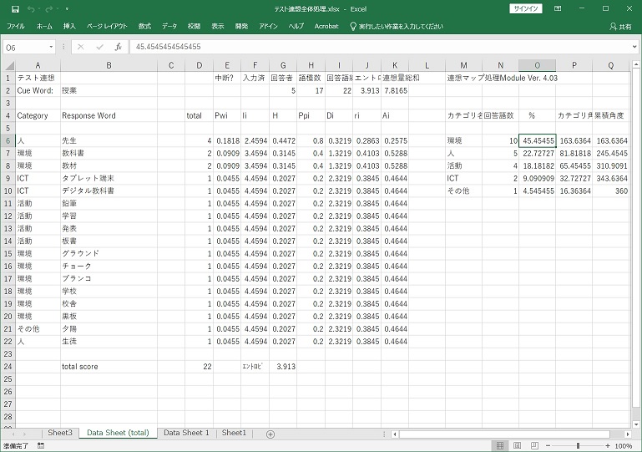Open the データ ribbon tab
Viewport: 642px width, 452px height.
click(x=169, y=27)
